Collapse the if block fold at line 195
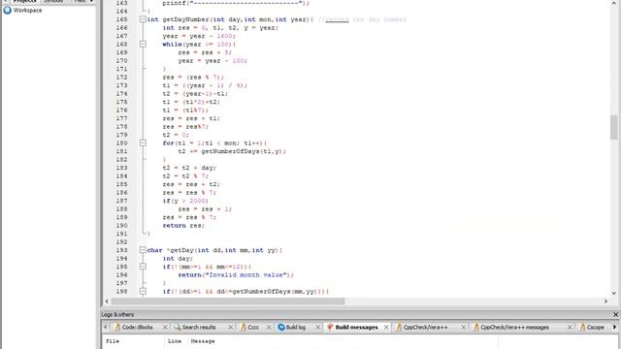621x349 pixels. pos(143,267)
